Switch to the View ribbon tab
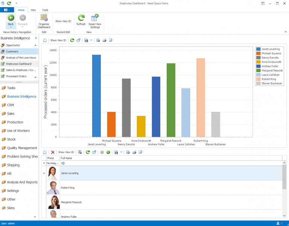This screenshot has width=289, height=226. point(33,10)
